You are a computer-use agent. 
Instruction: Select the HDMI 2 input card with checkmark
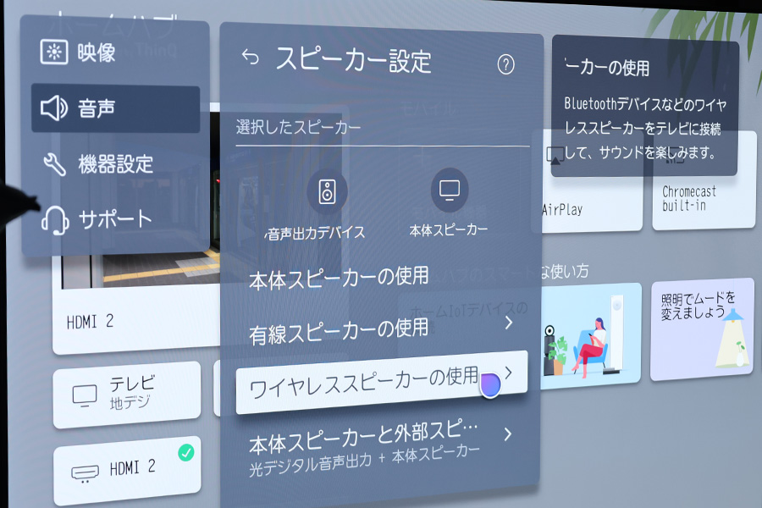tap(127, 471)
